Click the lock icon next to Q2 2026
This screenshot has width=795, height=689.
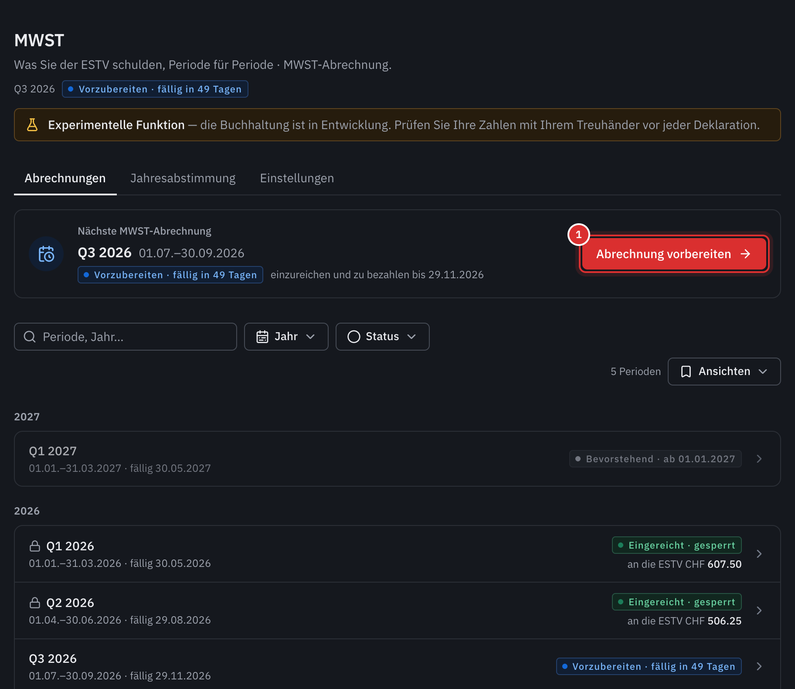(x=35, y=603)
